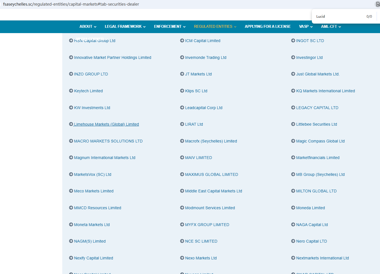Click arrow icon beside Nero Capital LTD
This screenshot has width=380, height=274.
tap(293, 241)
